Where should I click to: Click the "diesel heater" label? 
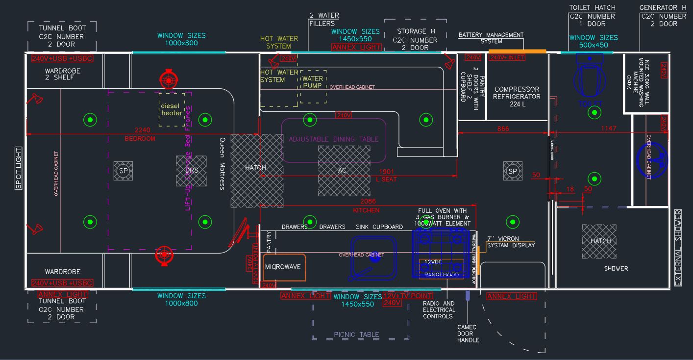tap(172, 109)
